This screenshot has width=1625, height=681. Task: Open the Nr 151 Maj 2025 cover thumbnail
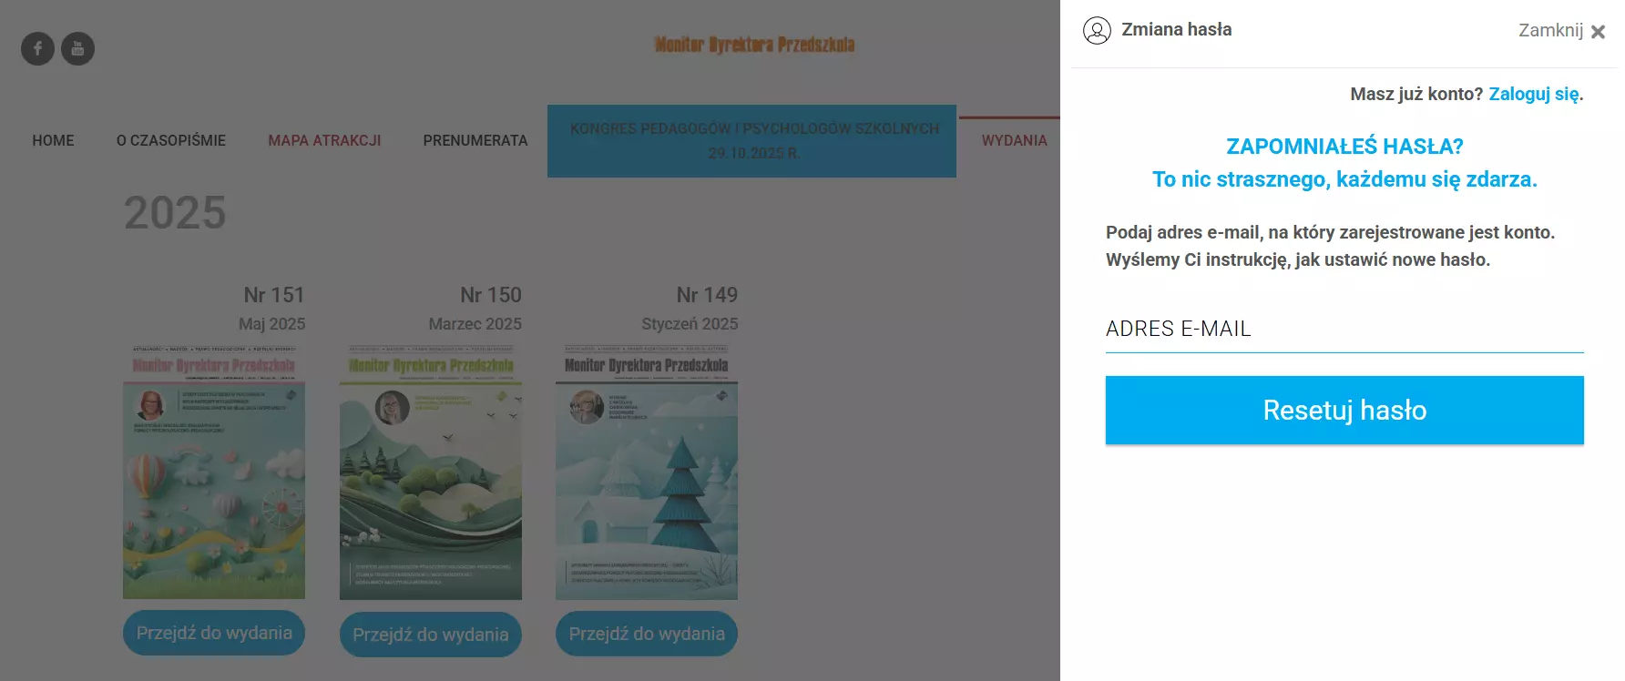(x=214, y=472)
